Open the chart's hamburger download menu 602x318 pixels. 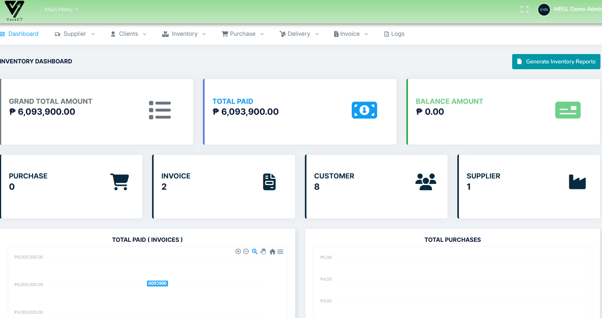click(280, 252)
